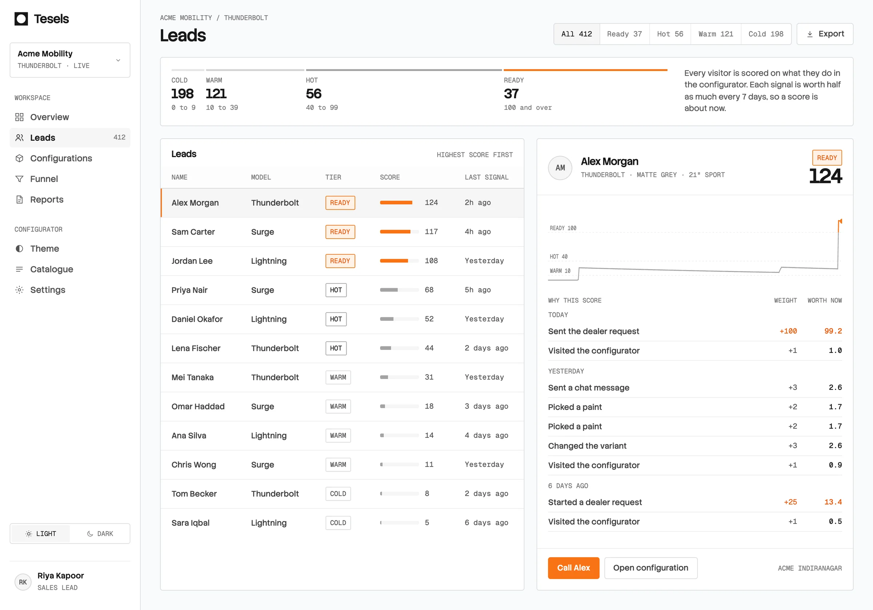Click the Reports document icon
This screenshot has height=610, width=873.
point(19,199)
